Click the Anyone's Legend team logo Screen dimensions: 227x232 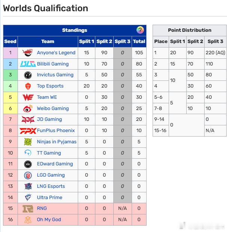click(28, 53)
